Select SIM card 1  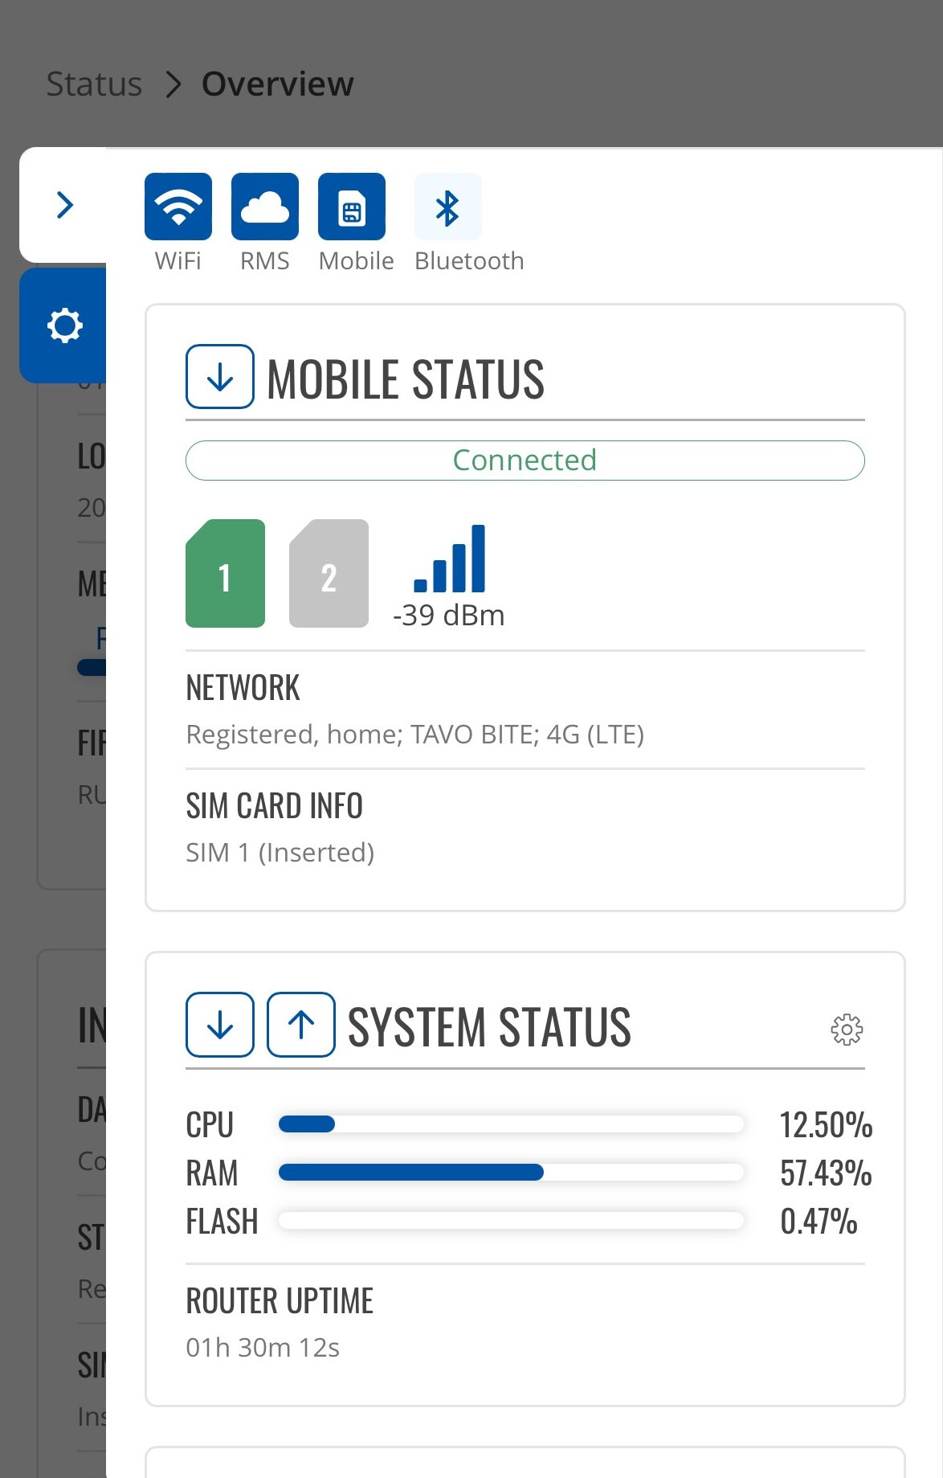pyautogui.click(x=225, y=574)
